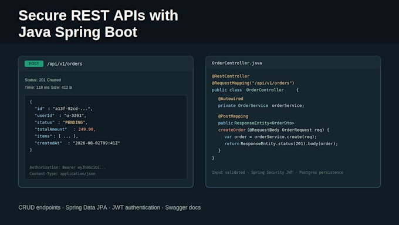This screenshot has width=399, height=225.
Task: Click the CRUD endpoints footer caption
Action: [109, 208]
